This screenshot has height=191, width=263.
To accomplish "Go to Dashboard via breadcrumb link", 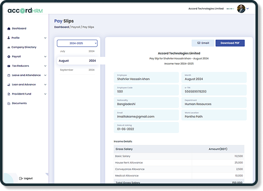I will 61,27.
